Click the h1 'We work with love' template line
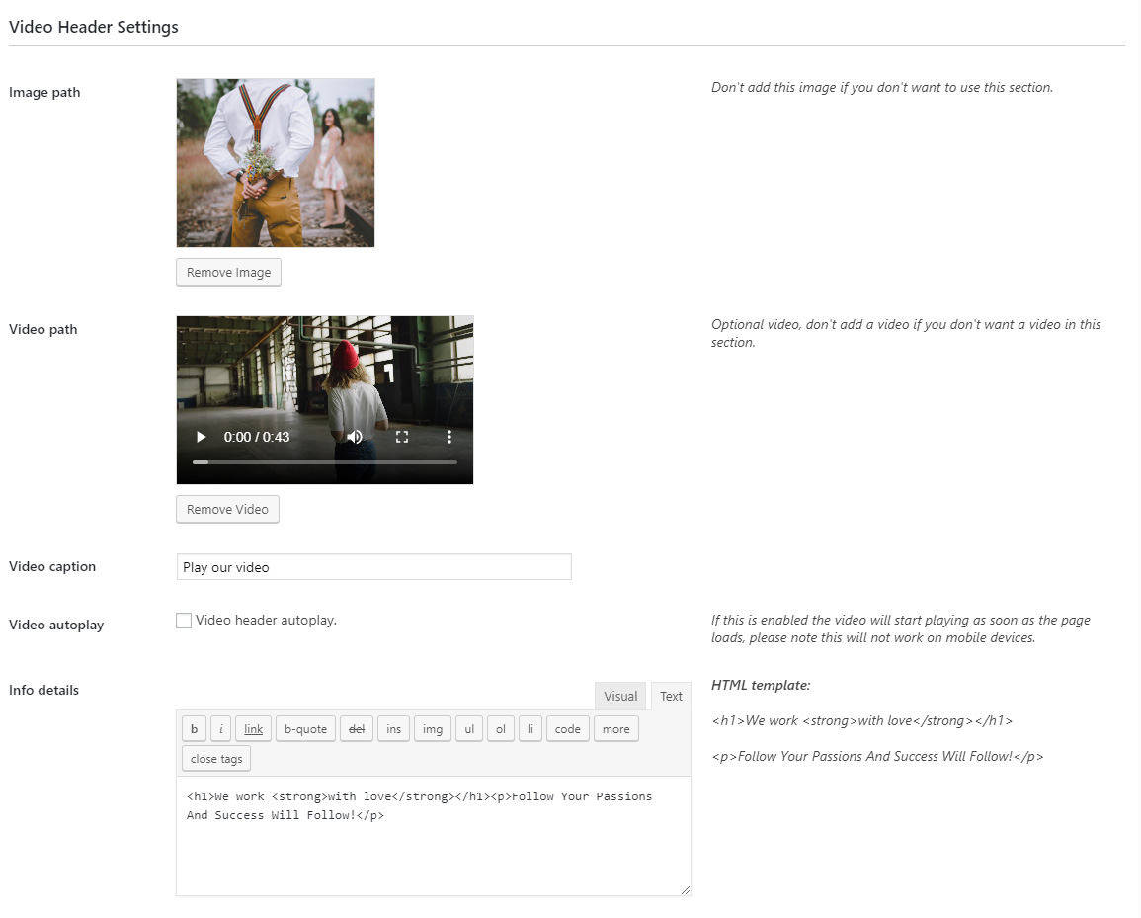Image resolution: width=1141 pixels, height=918 pixels. point(861,720)
